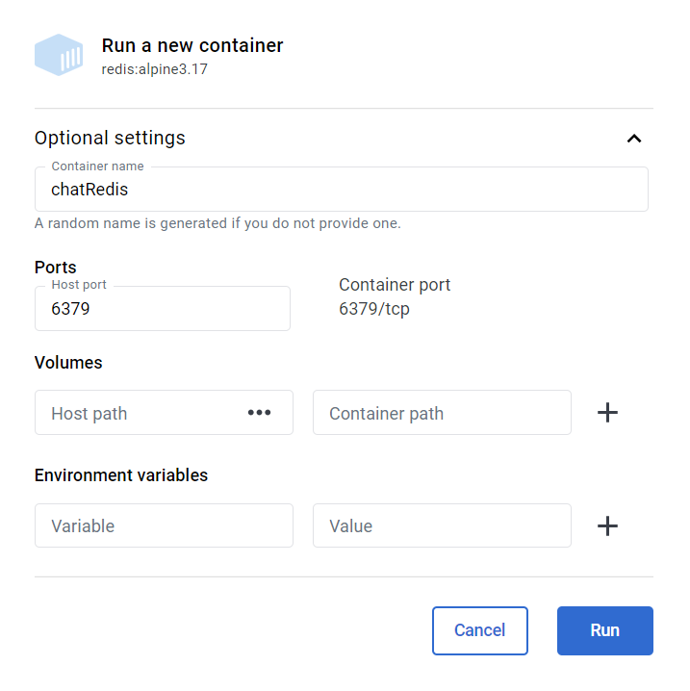Viewport: 690px width, 691px height.
Task: Click the Environment variables section label
Action: (x=121, y=475)
